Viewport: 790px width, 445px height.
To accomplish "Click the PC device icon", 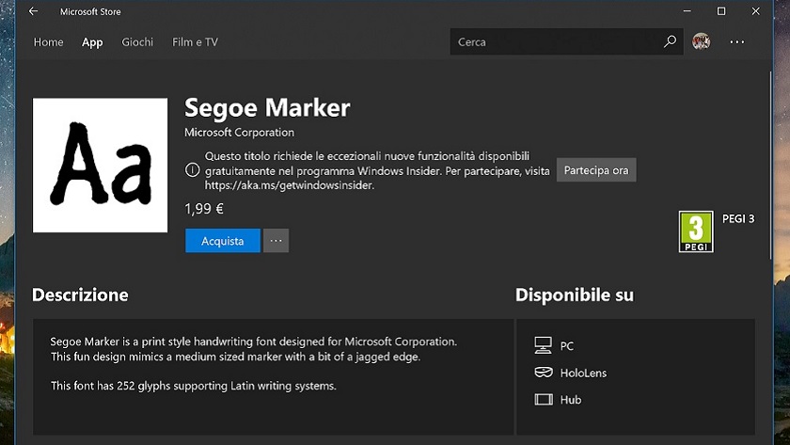I will (543, 345).
